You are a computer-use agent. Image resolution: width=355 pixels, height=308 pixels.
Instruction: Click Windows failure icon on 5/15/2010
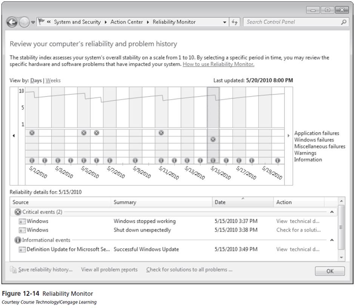tap(213, 139)
